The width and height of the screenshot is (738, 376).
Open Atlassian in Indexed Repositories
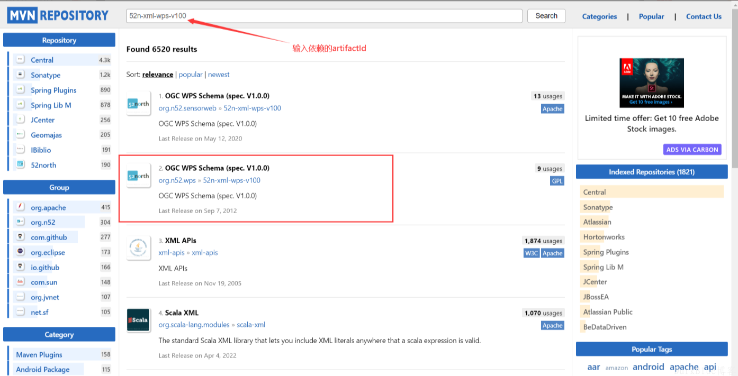tap(597, 222)
